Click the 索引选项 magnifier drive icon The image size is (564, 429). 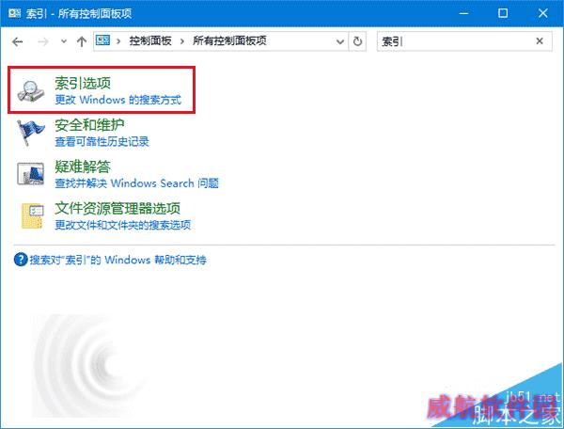click(31, 90)
